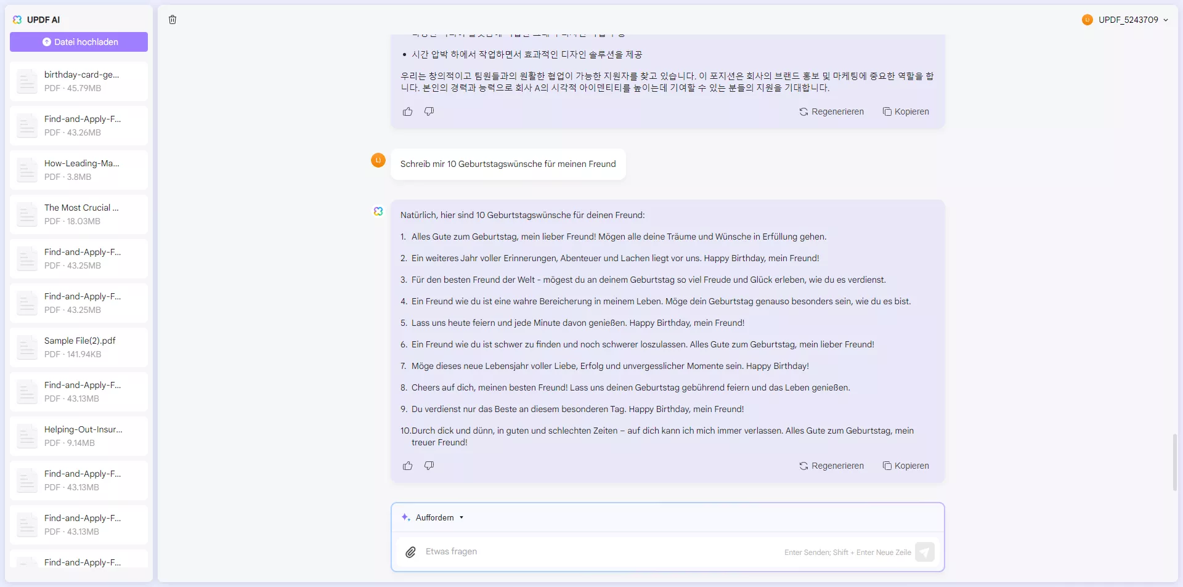Click the paperclip attach icon
Screen dimensions: 1183x587
[410, 552]
